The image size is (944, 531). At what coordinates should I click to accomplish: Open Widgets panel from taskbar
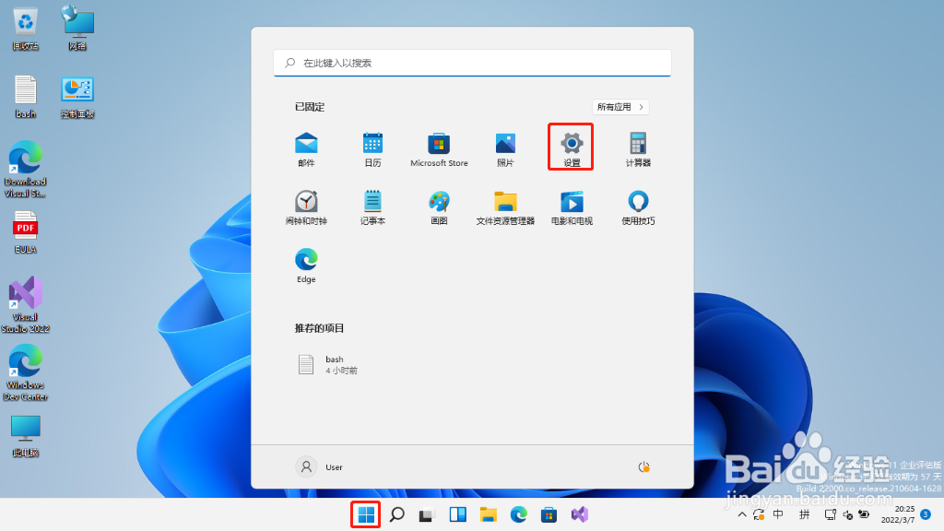457,514
